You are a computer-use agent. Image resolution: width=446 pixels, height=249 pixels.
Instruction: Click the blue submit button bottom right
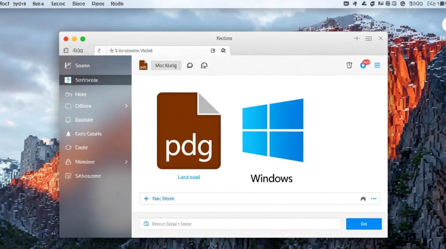(364, 224)
